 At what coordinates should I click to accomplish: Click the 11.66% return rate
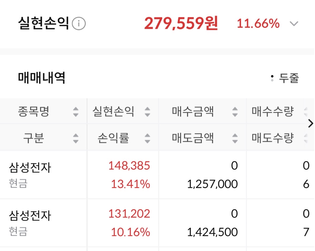pos(258,24)
